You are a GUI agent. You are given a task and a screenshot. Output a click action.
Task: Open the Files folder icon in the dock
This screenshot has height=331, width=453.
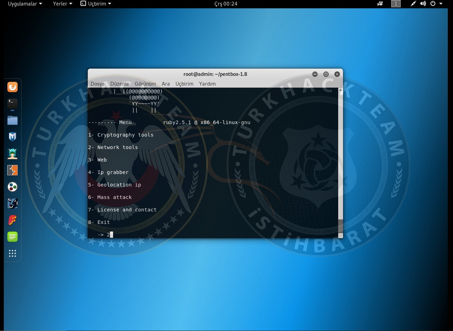coord(12,120)
